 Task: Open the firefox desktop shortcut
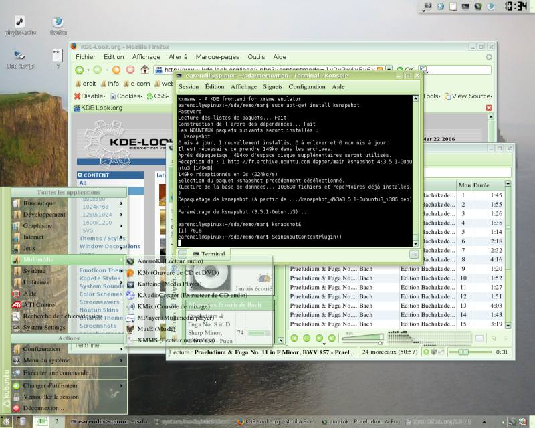(58, 25)
